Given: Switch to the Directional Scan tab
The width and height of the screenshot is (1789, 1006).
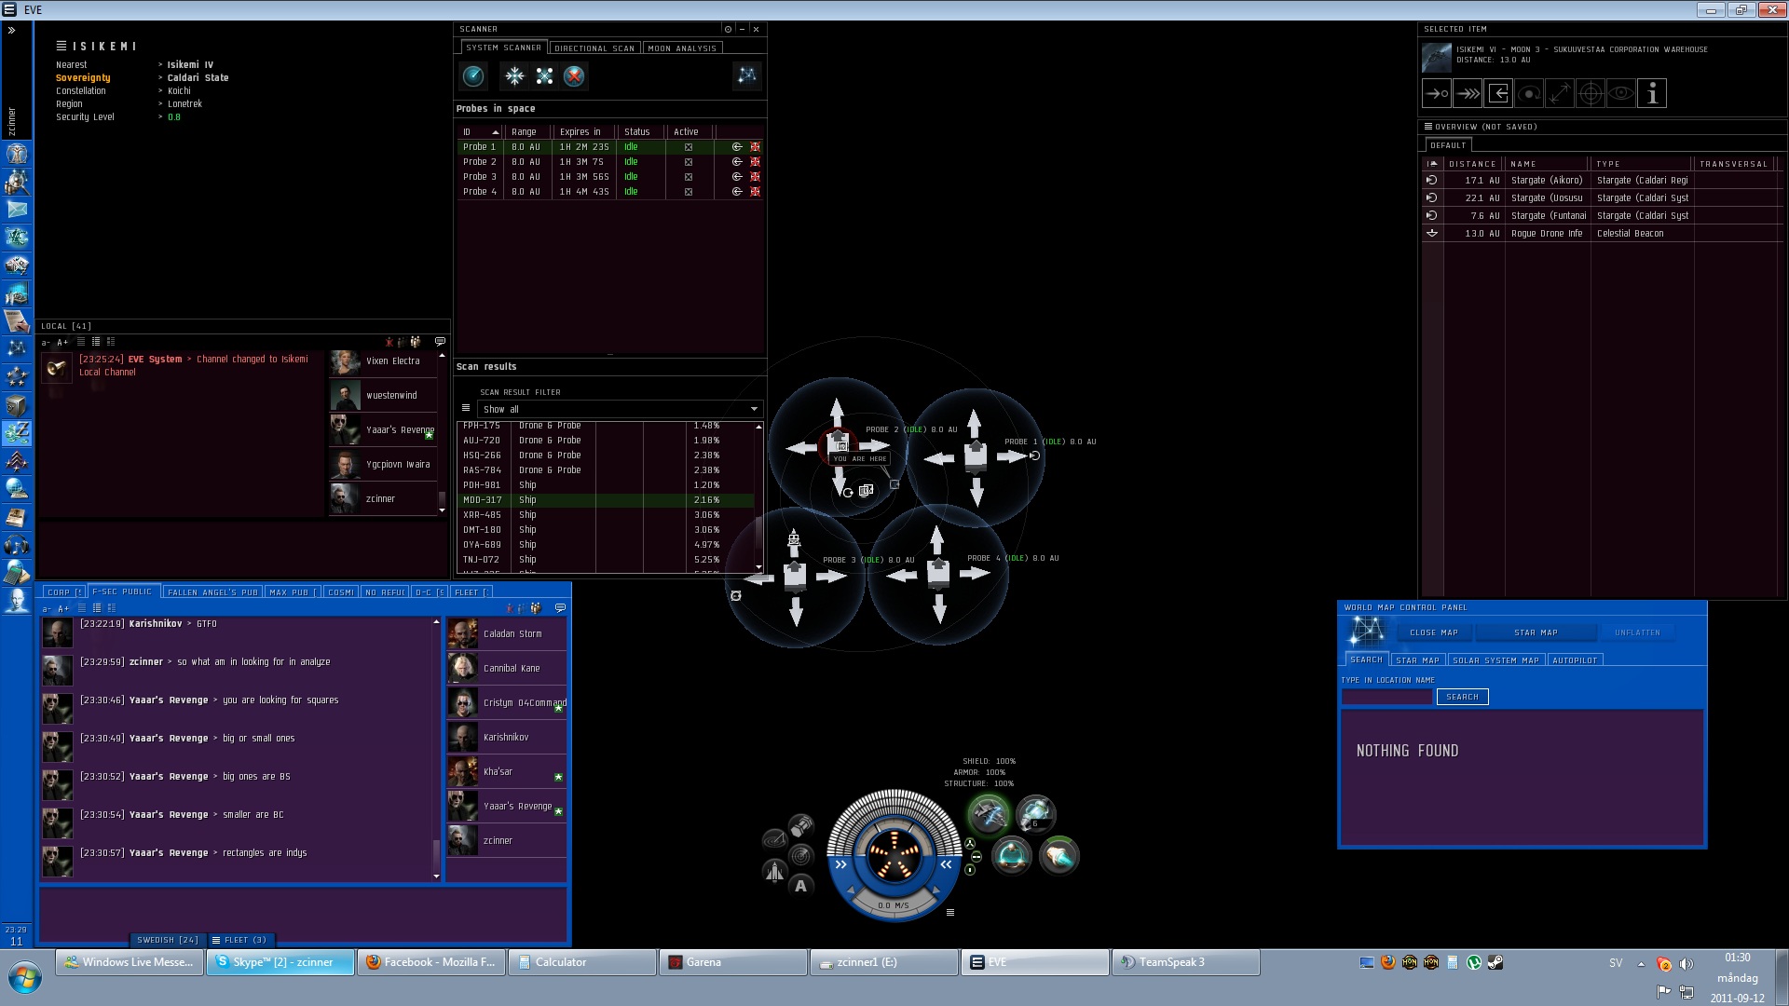Looking at the screenshot, I should pos(594,48).
